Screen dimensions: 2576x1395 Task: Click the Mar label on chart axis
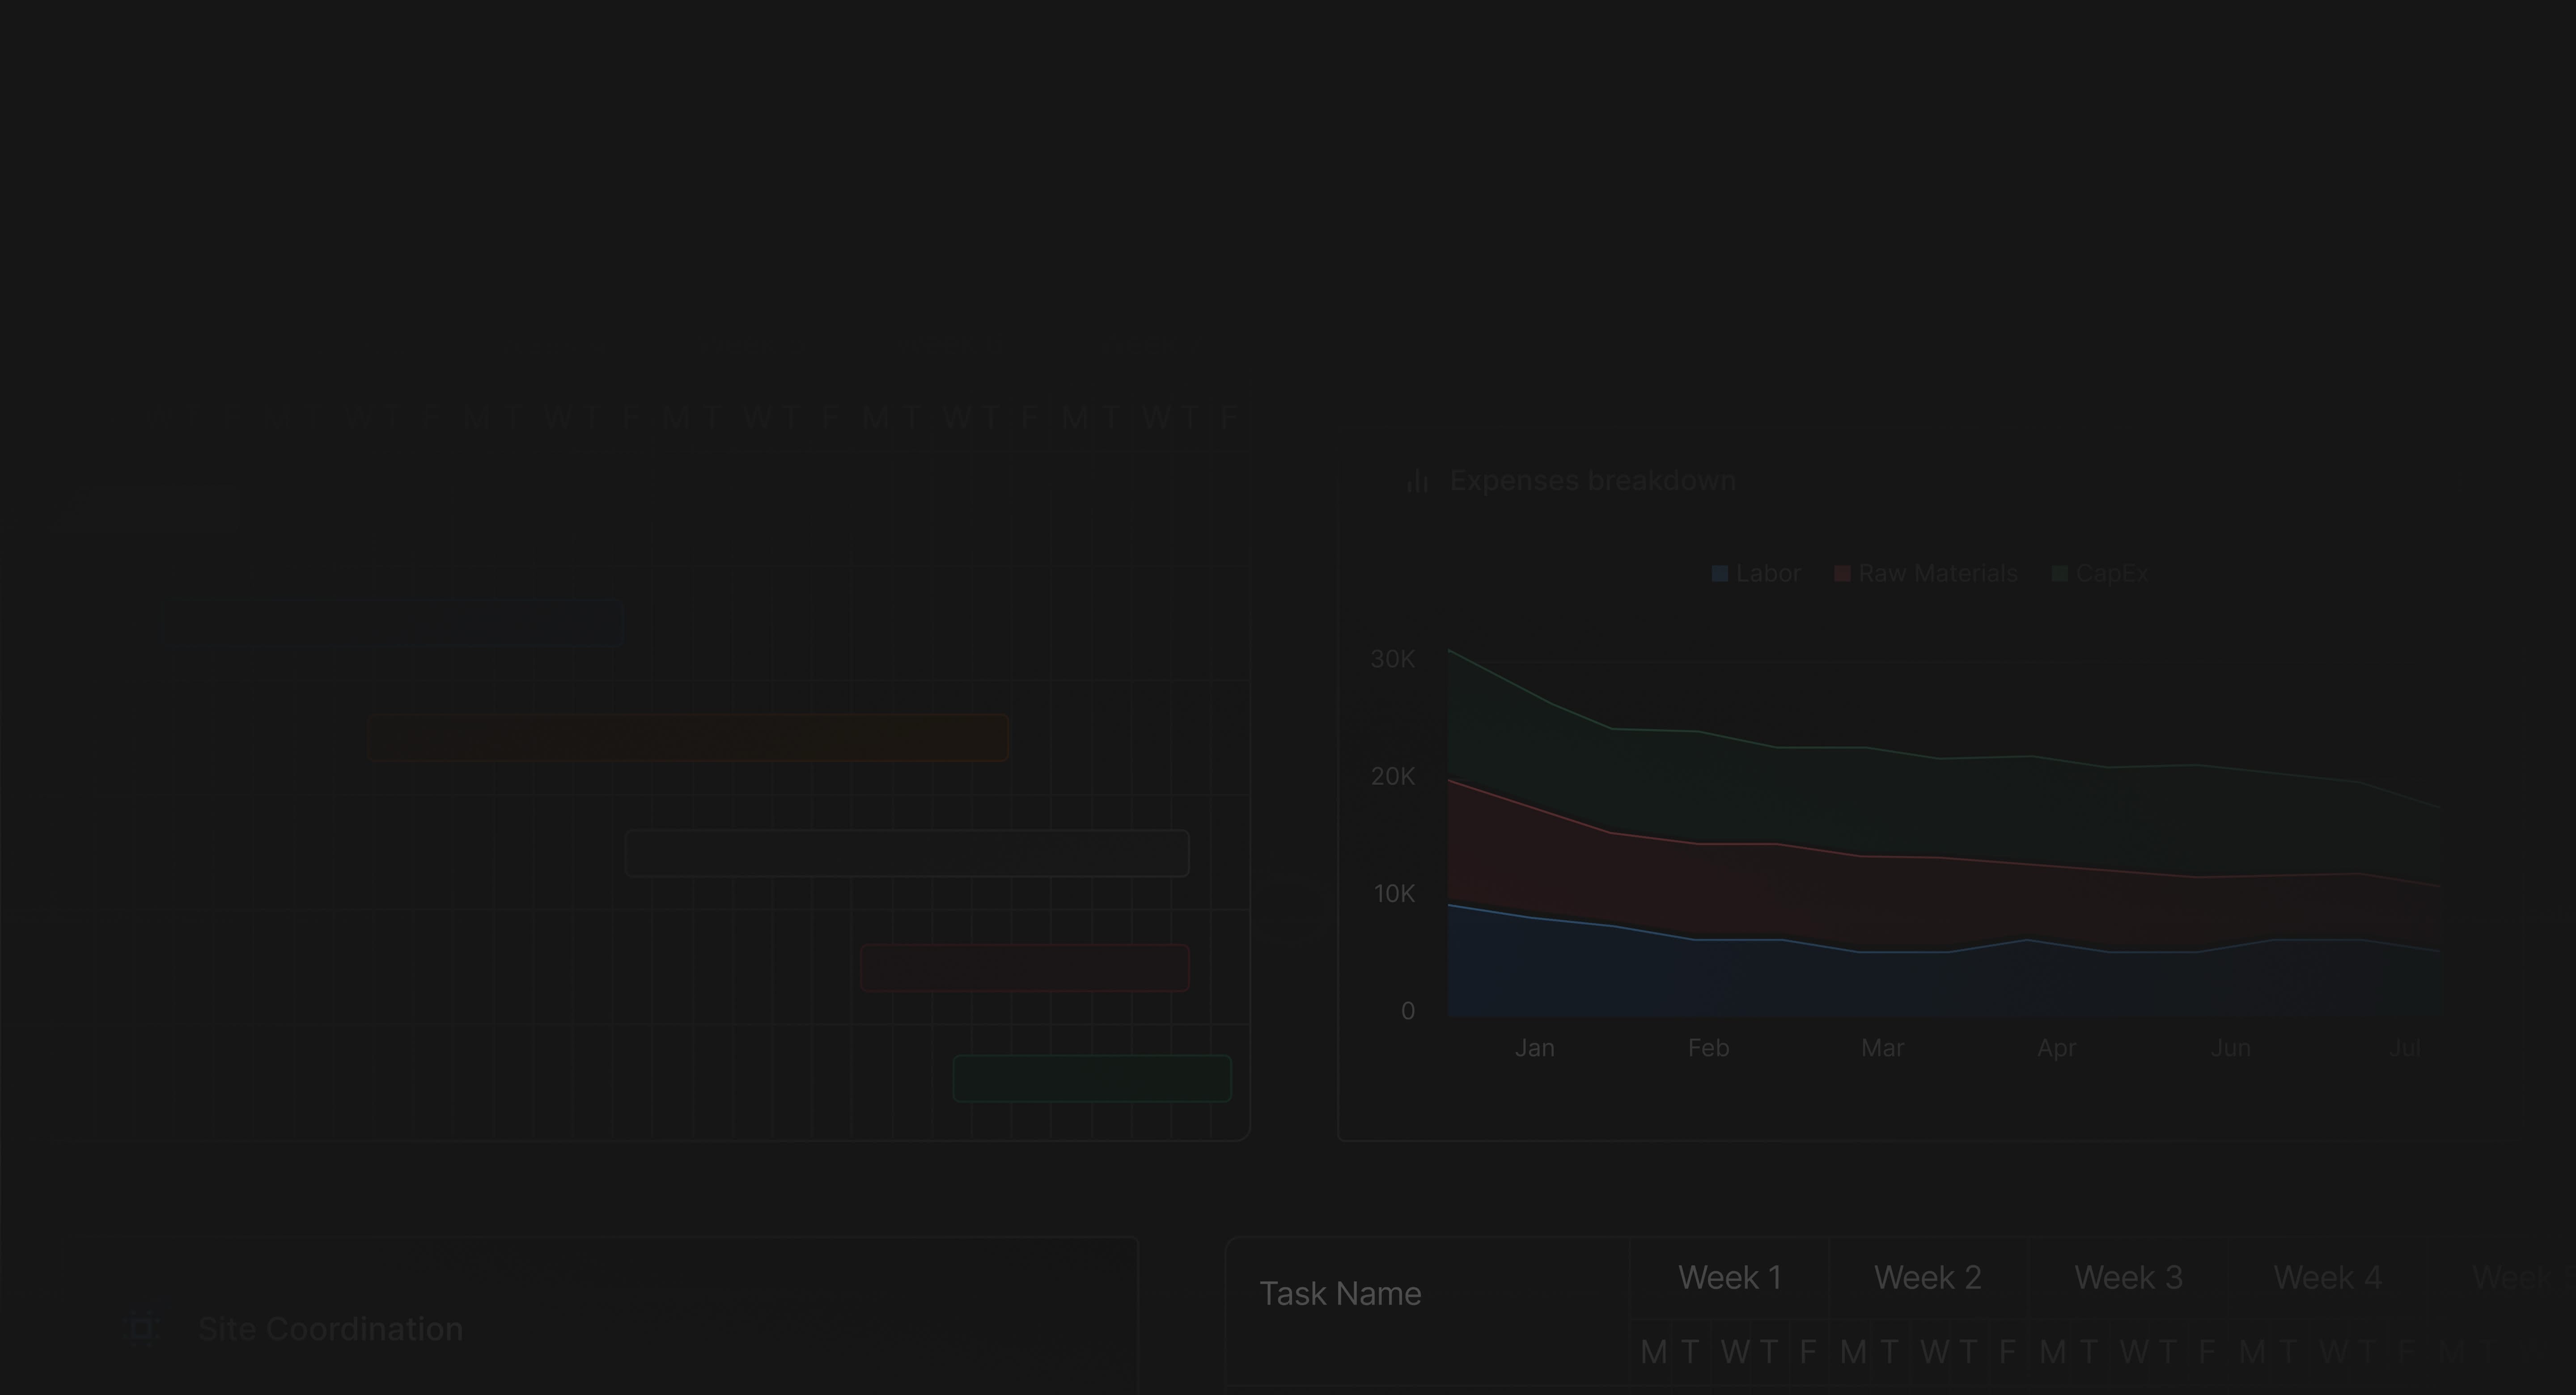[1882, 1048]
